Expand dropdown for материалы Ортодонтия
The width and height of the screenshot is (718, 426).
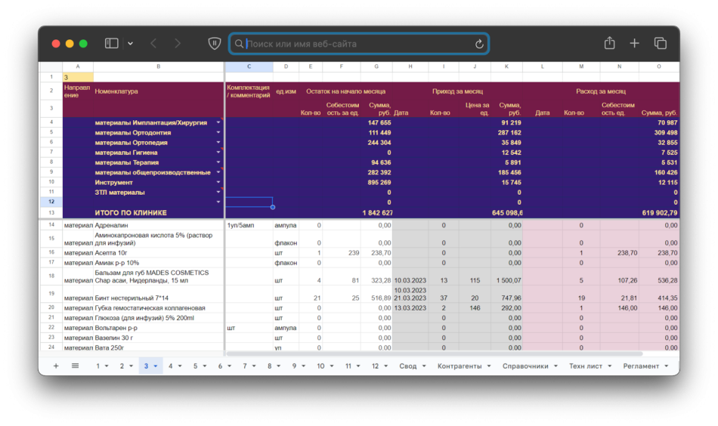point(218,133)
